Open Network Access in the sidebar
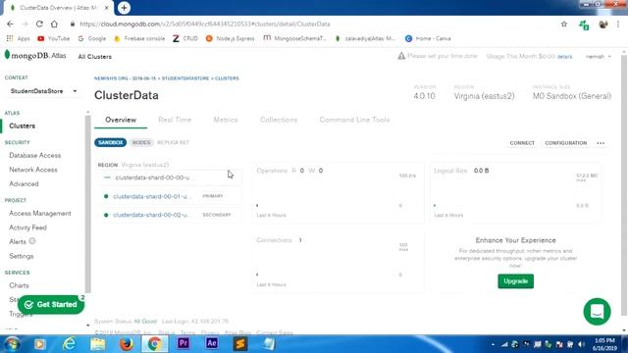Viewport: 628px width, 353px height. click(33, 170)
